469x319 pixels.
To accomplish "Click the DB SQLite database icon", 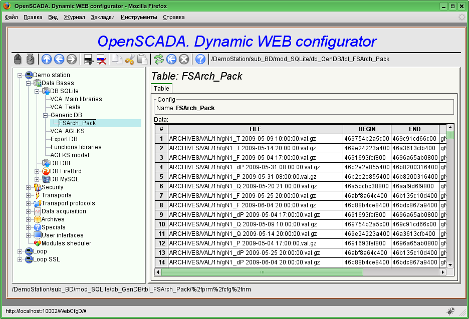I will 46,91.
